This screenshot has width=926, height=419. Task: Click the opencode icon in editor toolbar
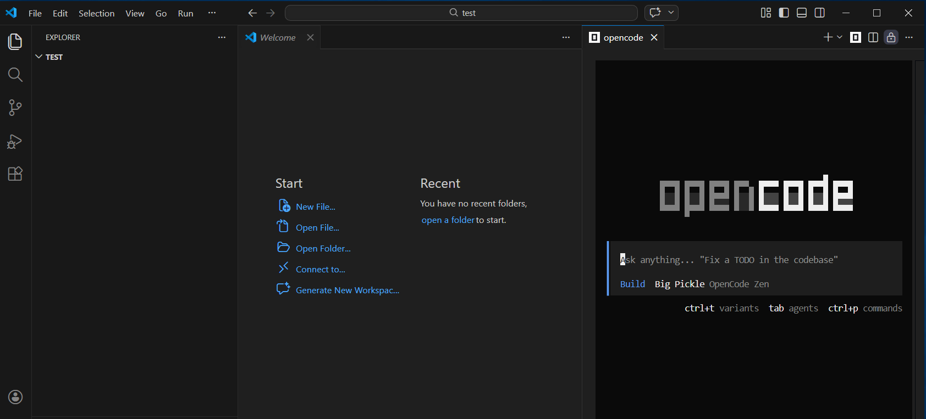tap(856, 37)
